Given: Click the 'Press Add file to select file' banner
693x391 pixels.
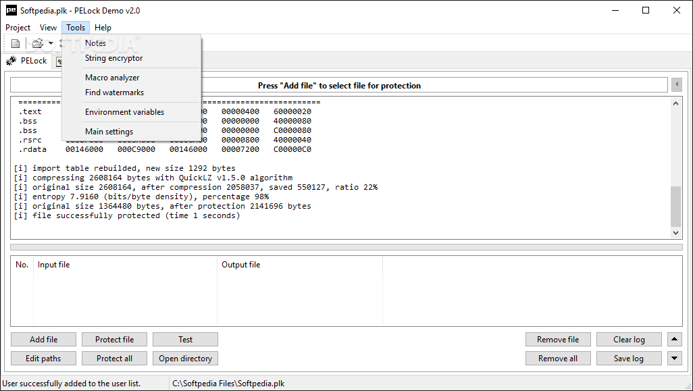Looking at the screenshot, I should tap(339, 85).
